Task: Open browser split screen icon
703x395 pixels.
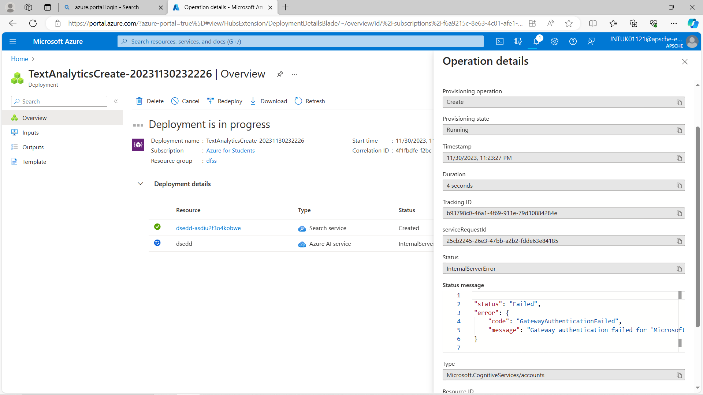Action: point(593,23)
